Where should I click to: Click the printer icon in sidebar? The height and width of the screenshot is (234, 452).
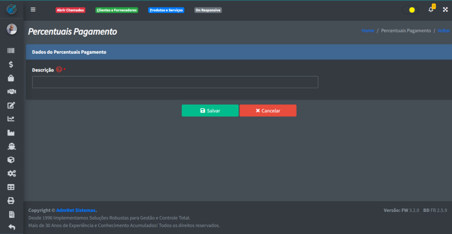click(x=11, y=201)
